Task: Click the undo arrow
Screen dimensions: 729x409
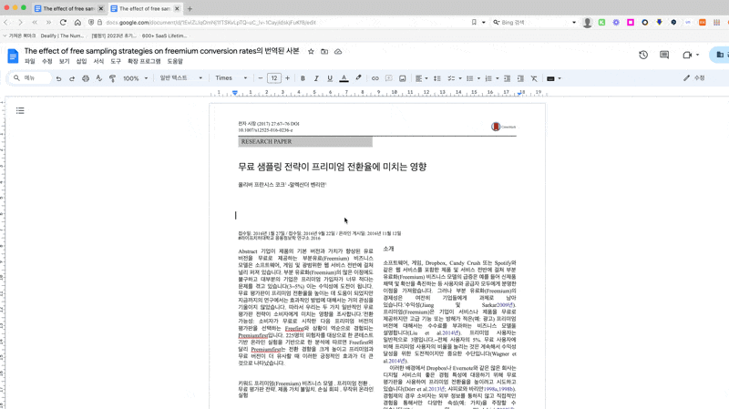Action: coord(58,78)
